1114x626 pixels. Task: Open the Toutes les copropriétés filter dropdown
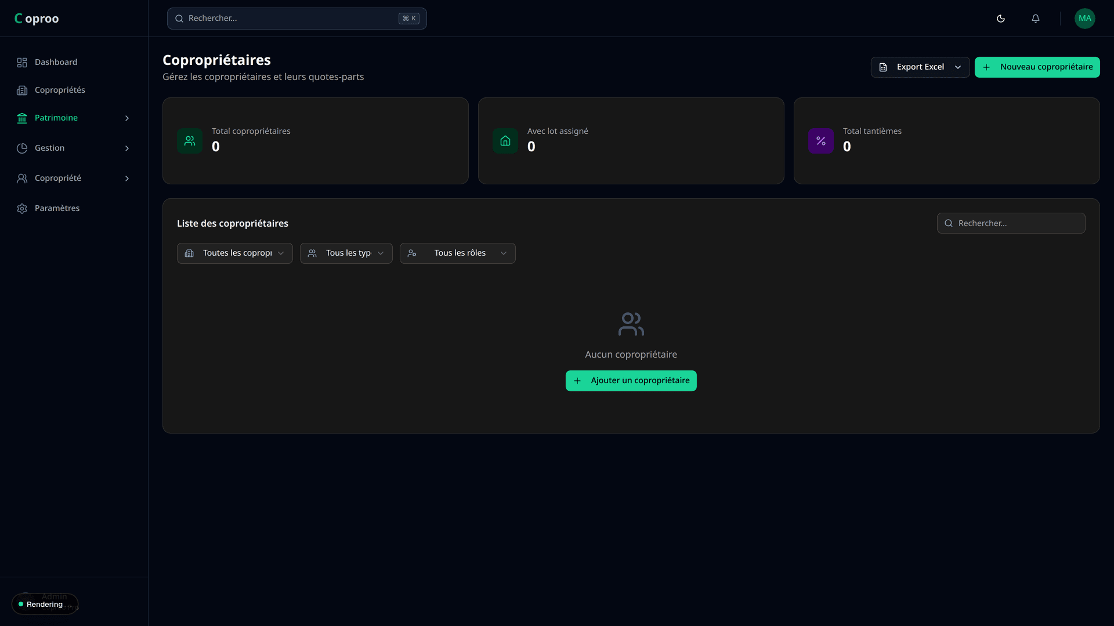[234, 253]
